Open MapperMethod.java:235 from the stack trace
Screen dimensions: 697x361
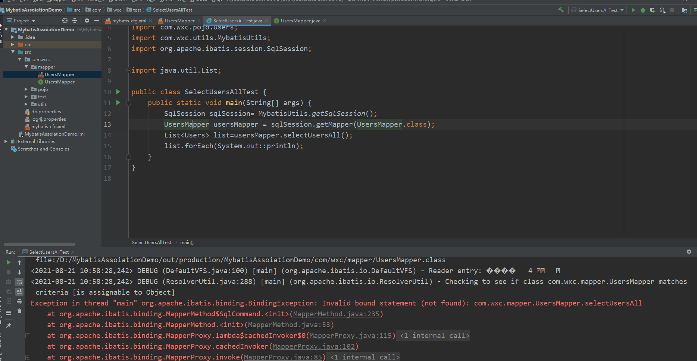pyautogui.click(x=335, y=314)
